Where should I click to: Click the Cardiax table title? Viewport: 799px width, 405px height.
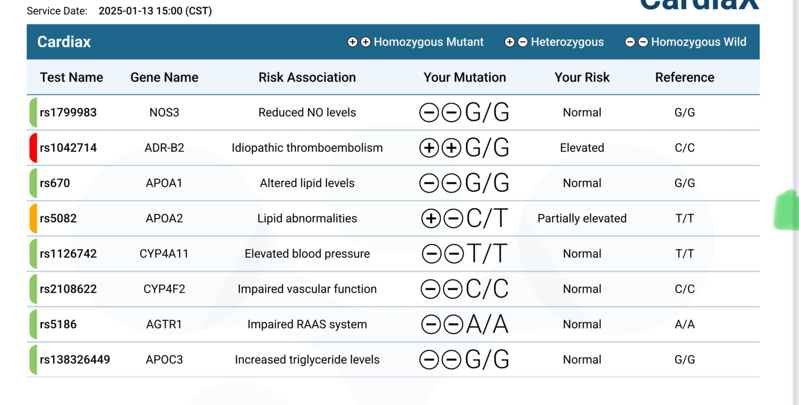64,42
